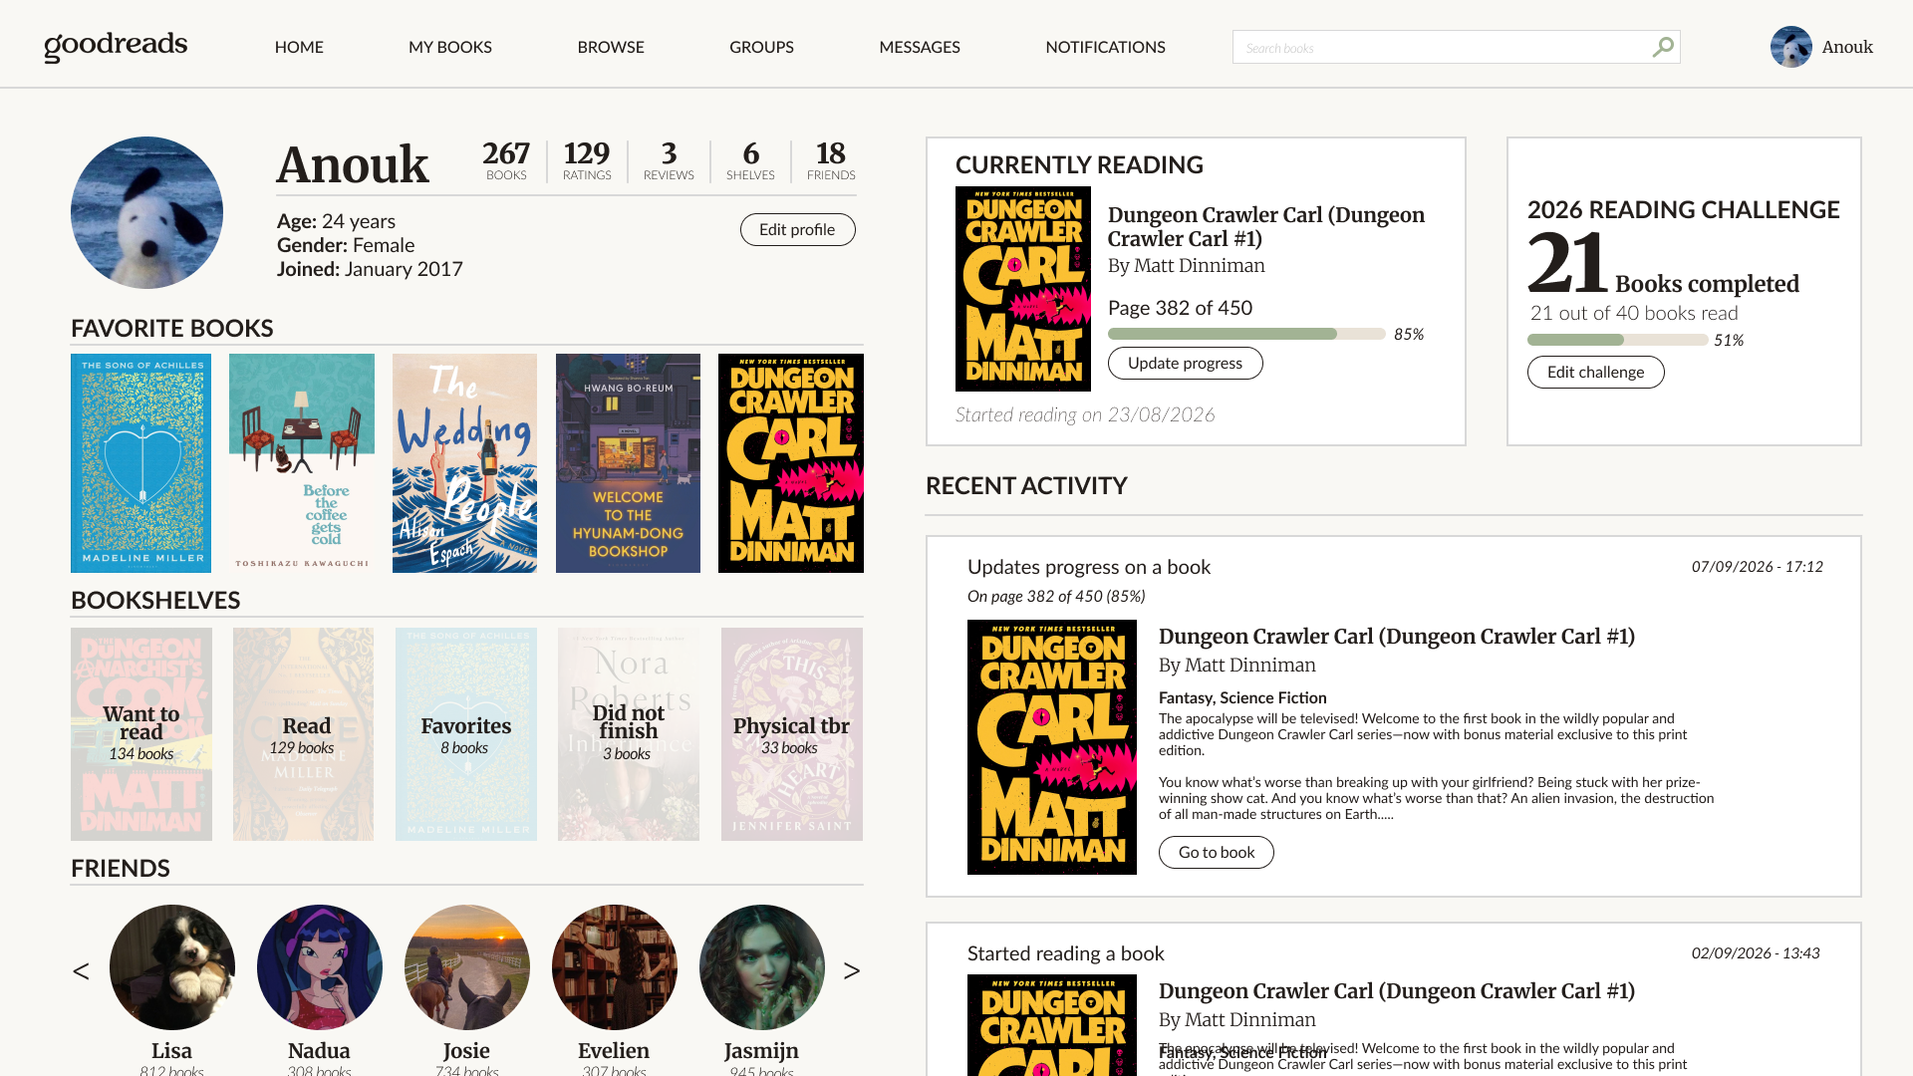This screenshot has height=1076, width=1913.
Task: Click the 3 REVIEWS stat
Action: coord(669,160)
